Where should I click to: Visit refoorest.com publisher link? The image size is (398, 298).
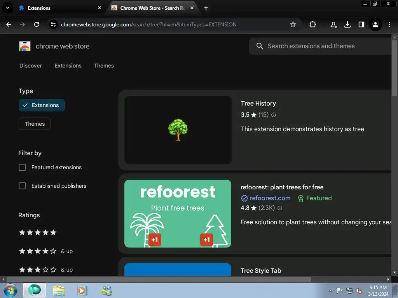pos(265,198)
